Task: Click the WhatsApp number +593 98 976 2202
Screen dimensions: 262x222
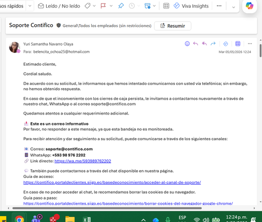Action: (69, 155)
